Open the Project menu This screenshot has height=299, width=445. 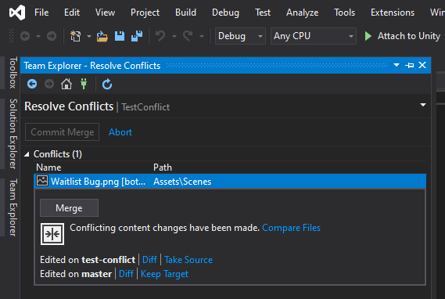coord(145,13)
